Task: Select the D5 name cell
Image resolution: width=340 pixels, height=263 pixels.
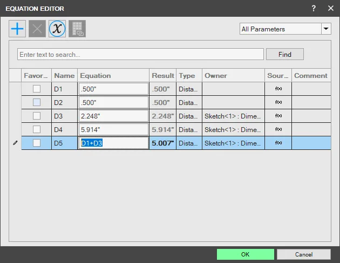Action: pos(64,143)
